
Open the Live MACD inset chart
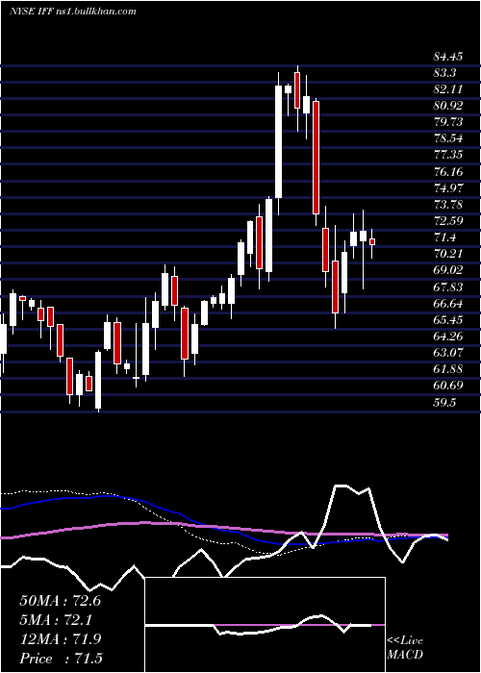(x=265, y=625)
